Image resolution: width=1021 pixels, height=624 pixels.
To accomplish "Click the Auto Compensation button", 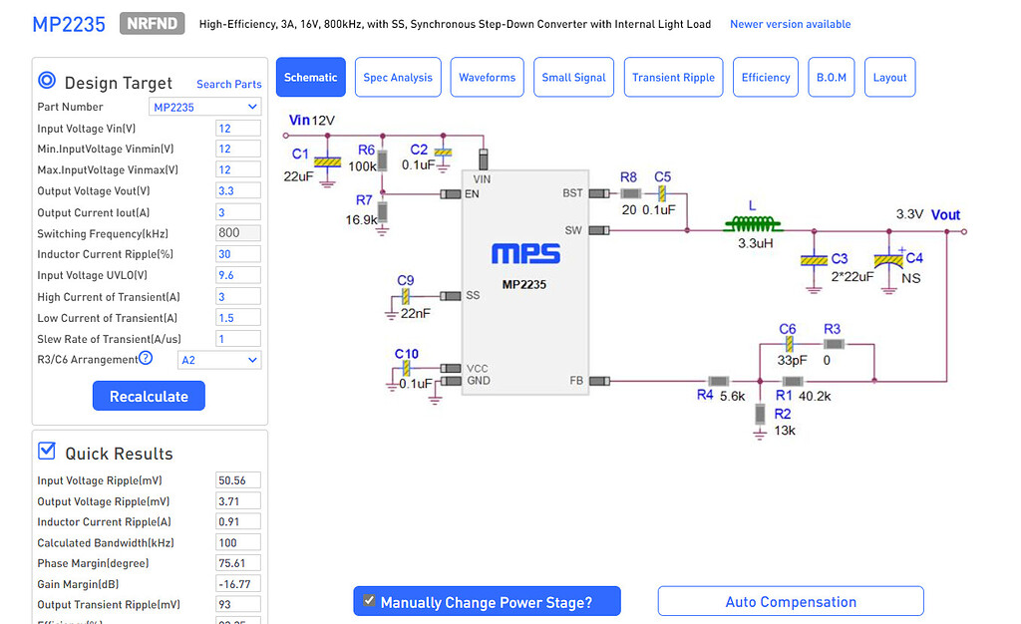I will click(x=790, y=602).
